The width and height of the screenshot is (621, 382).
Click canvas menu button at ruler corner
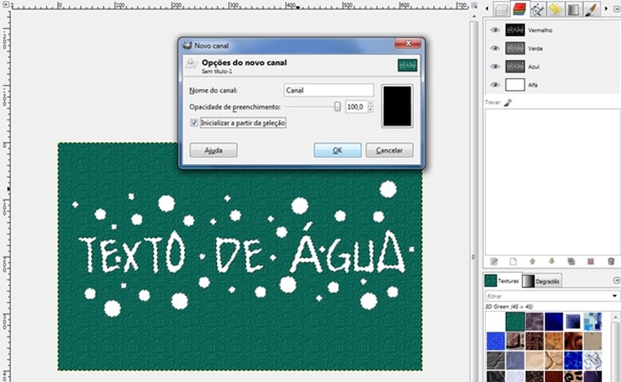(6, 5)
